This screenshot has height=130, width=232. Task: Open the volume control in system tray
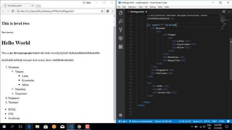pos(204,127)
